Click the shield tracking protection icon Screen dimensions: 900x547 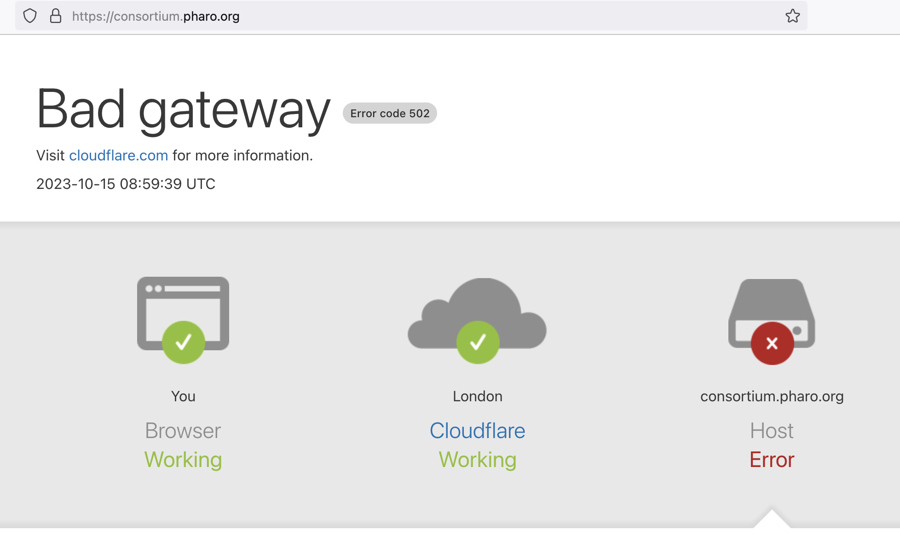pyautogui.click(x=30, y=16)
